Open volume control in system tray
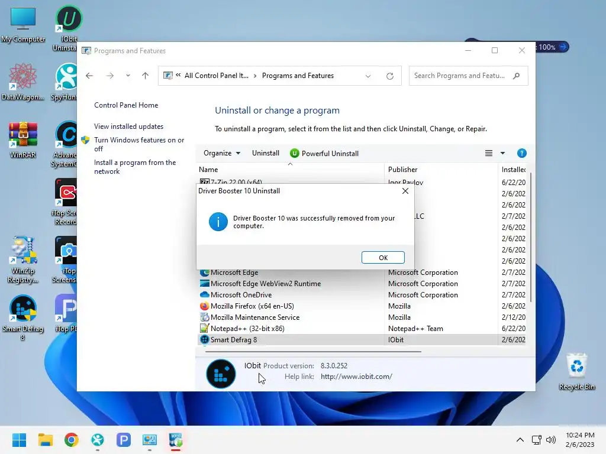Viewport: 606px width, 454px height. click(551, 440)
